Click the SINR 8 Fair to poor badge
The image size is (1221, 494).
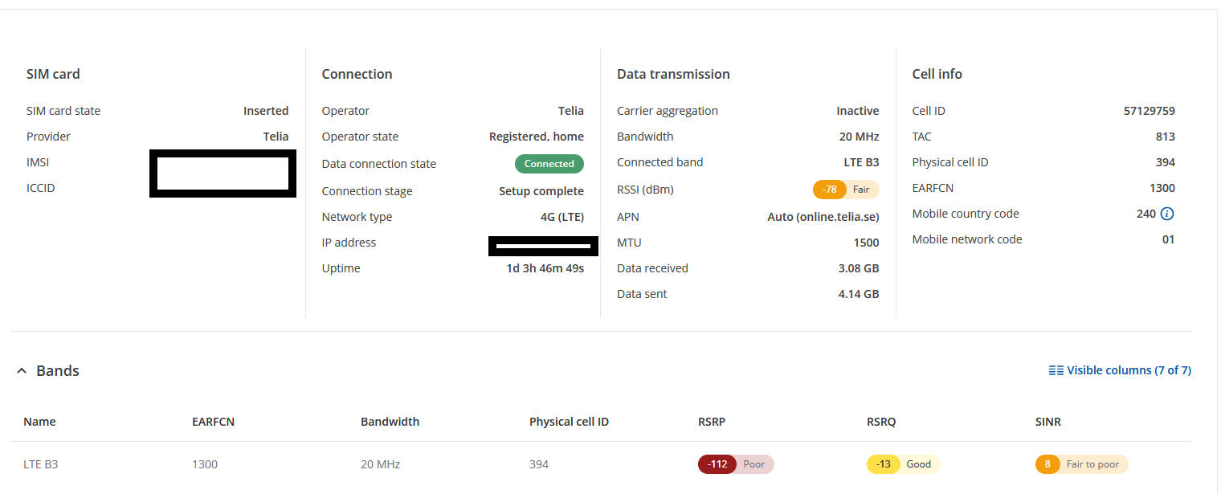(1081, 464)
